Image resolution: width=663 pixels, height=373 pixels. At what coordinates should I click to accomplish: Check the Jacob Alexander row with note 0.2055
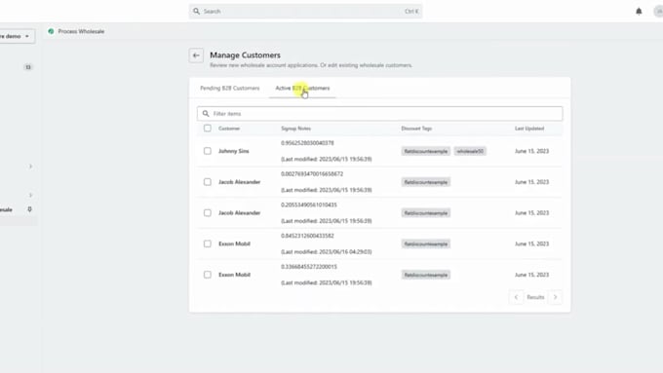click(x=207, y=213)
